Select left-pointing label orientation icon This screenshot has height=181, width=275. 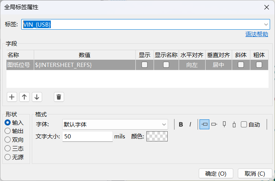214,124
